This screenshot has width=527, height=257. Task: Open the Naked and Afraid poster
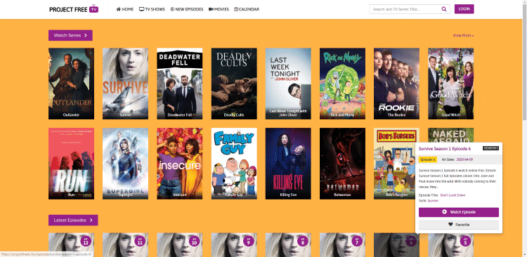tap(450, 135)
